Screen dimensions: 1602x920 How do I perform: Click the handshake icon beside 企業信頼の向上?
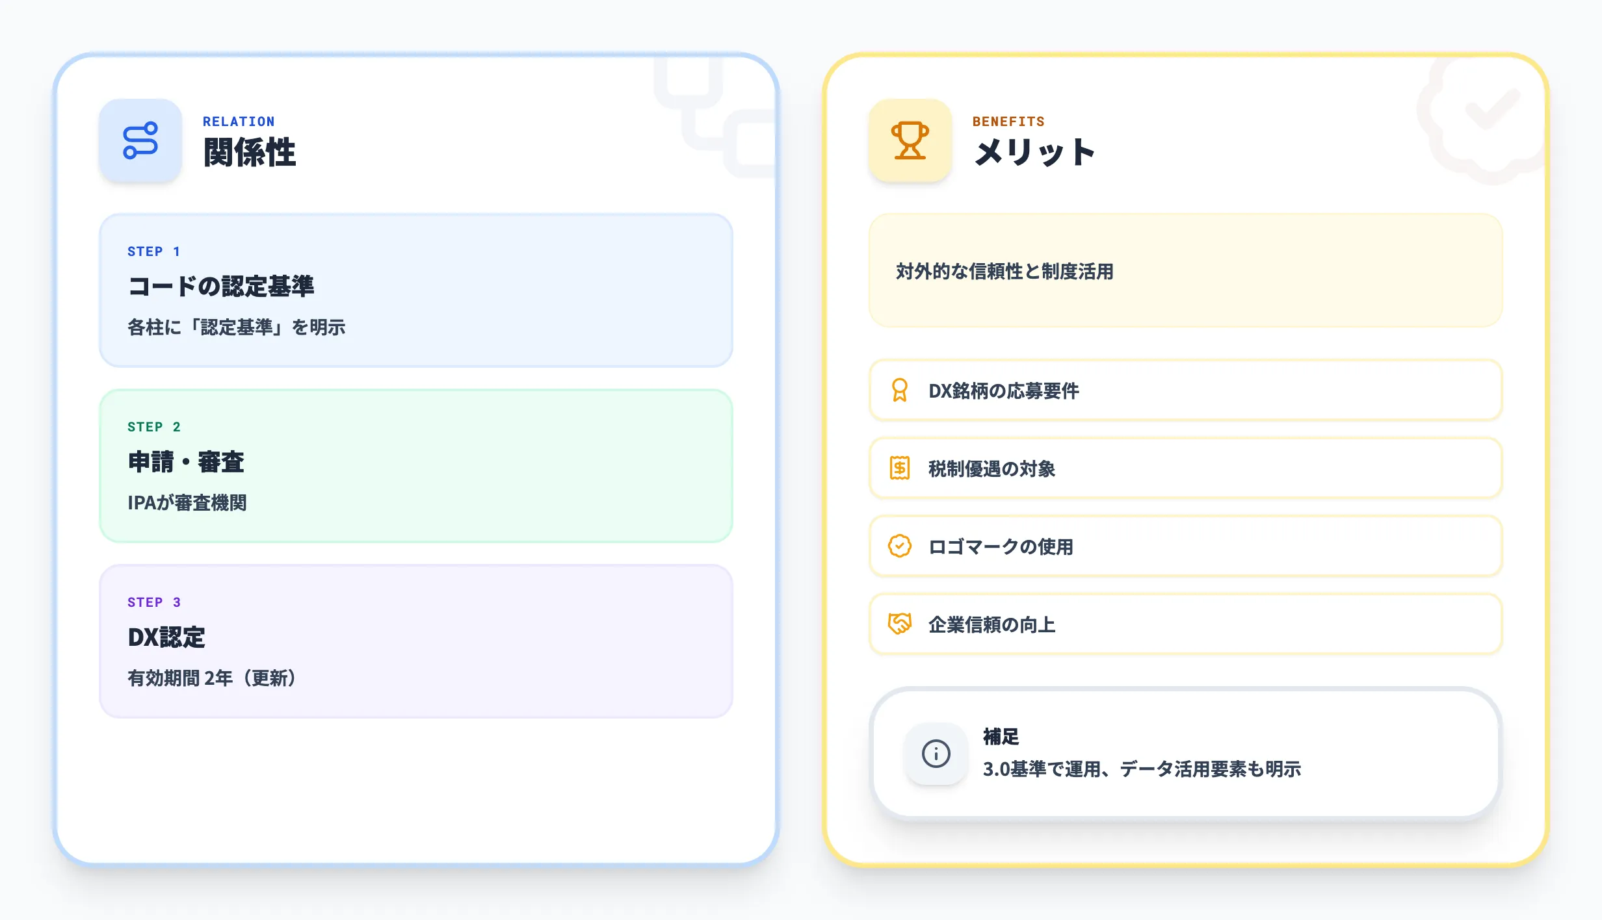[x=900, y=624]
